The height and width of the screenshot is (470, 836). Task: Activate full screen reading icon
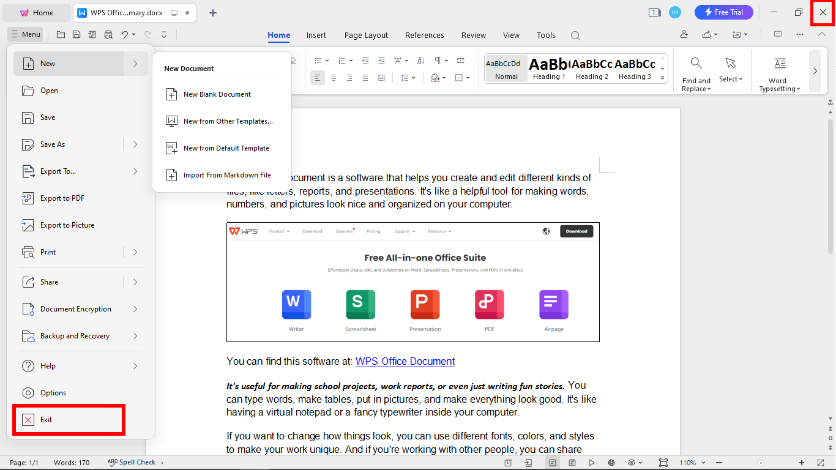tap(591, 463)
